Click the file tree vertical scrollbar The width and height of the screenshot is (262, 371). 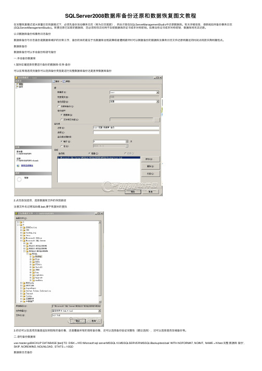[100, 262]
